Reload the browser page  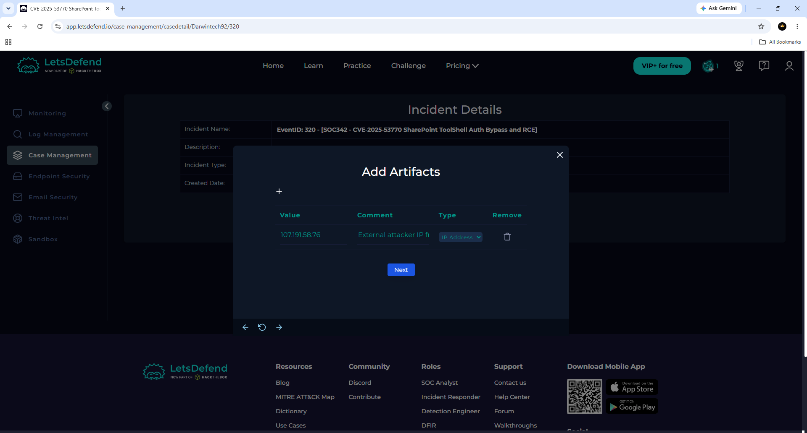pyautogui.click(x=40, y=26)
